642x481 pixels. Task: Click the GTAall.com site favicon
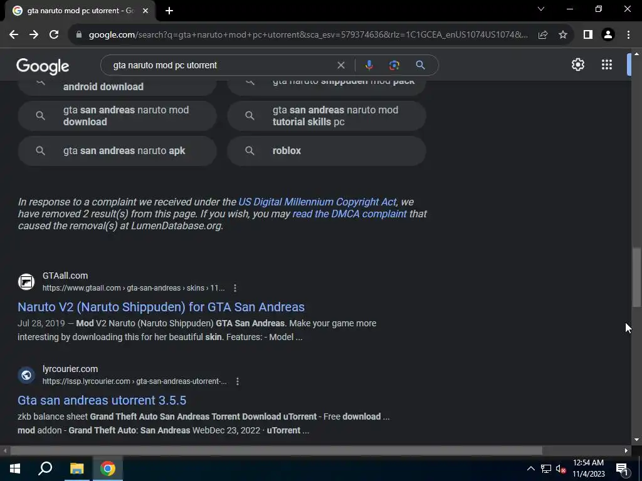click(x=26, y=282)
